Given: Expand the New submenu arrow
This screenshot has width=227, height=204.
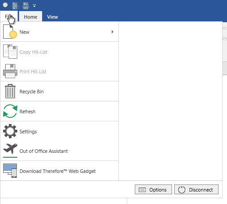Looking at the screenshot, I should [x=113, y=32].
